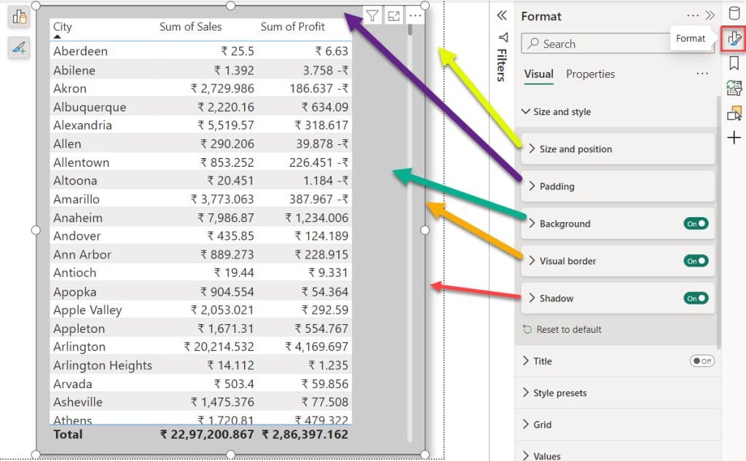Sort by Sum of Sales column header

[190, 27]
